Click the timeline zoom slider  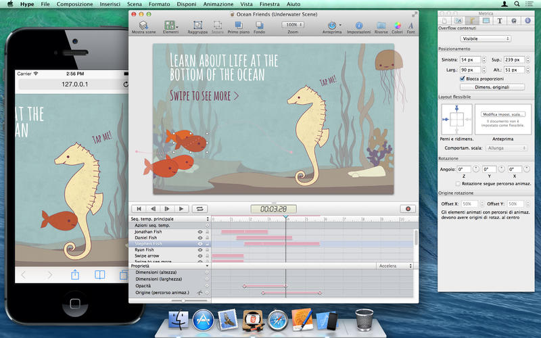(183, 300)
